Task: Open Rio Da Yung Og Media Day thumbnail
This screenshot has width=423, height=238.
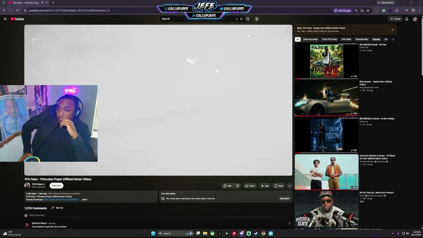Action: 327,209
